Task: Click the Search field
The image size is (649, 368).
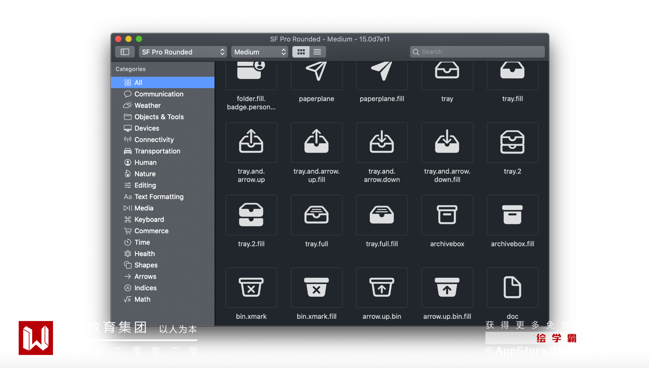Action: pos(477,52)
